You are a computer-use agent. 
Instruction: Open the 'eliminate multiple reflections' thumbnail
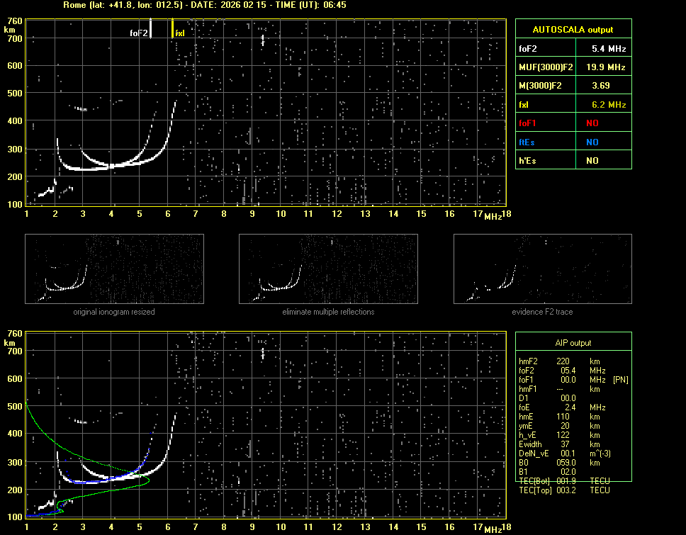point(328,269)
